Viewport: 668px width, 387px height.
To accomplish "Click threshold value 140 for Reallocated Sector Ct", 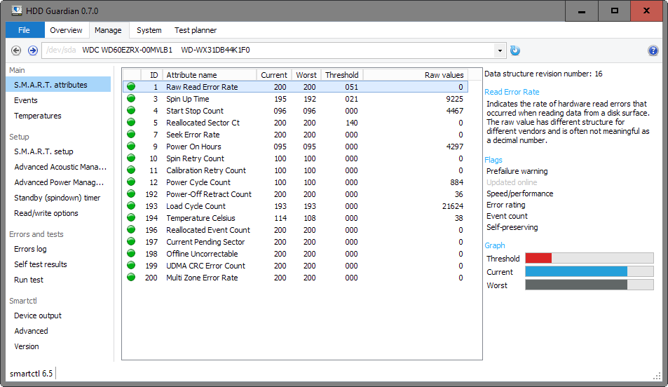I will (x=351, y=122).
